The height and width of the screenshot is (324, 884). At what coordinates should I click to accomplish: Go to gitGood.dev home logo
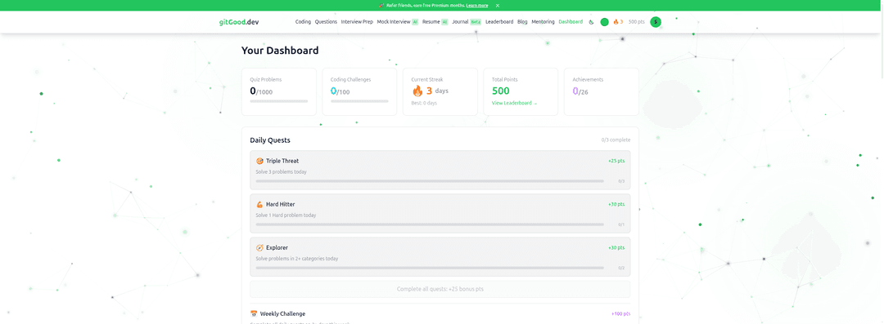239,22
